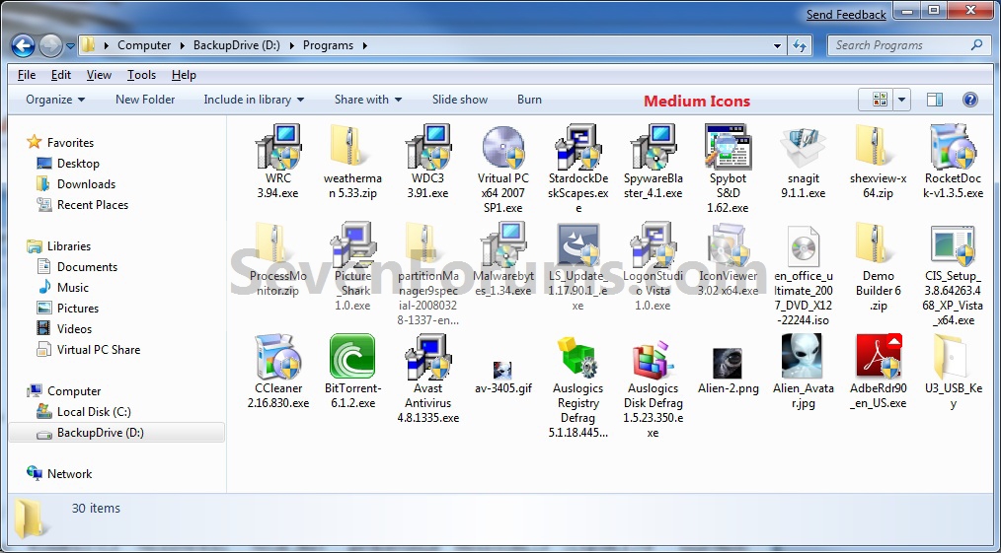Open the File menu
Image resolution: width=1001 pixels, height=553 pixels.
pyautogui.click(x=27, y=75)
